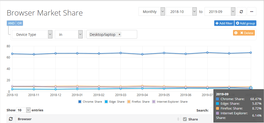The image size is (264, 123).
Task: Open the Show entries count selector
Action: point(23,110)
